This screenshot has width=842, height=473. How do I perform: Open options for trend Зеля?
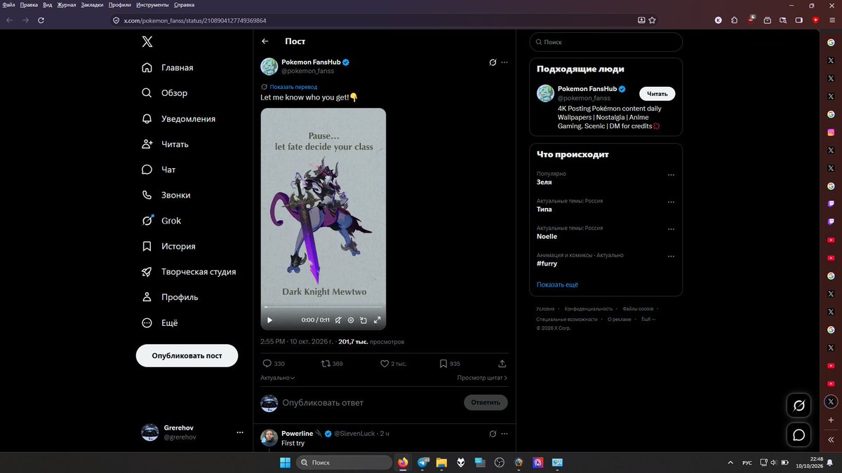[671, 175]
